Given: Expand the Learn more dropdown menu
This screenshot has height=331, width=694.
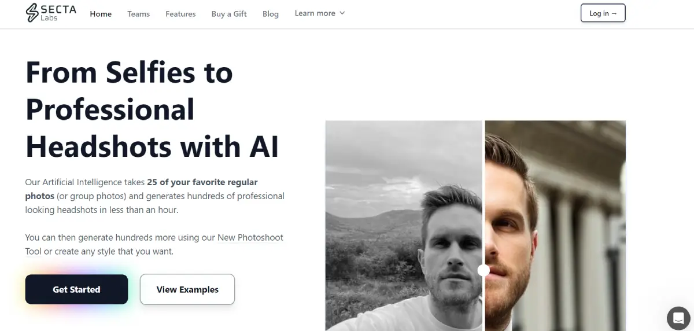Looking at the screenshot, I should click(x=320, y=13).
